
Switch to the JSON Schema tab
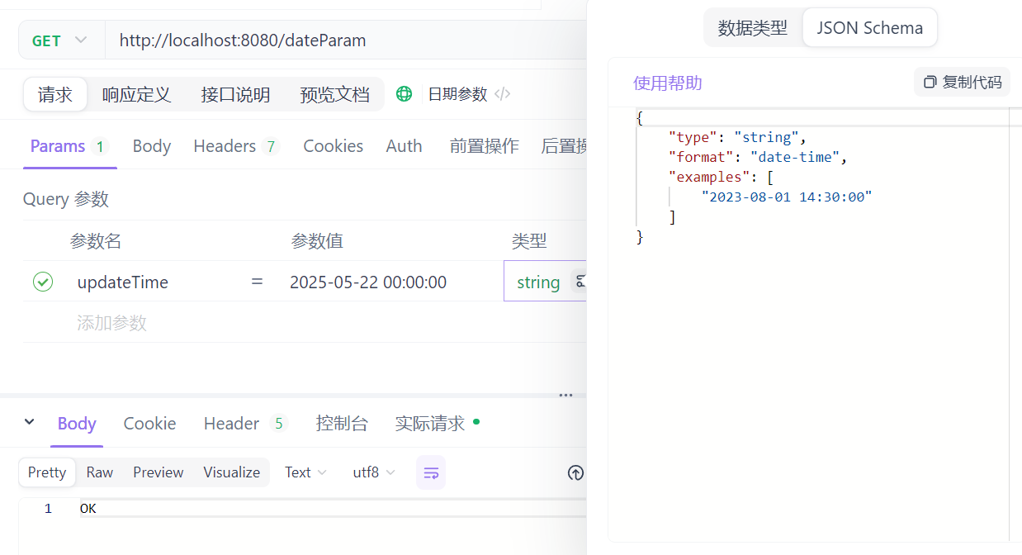pyautogui.click(x=870, y=28)
